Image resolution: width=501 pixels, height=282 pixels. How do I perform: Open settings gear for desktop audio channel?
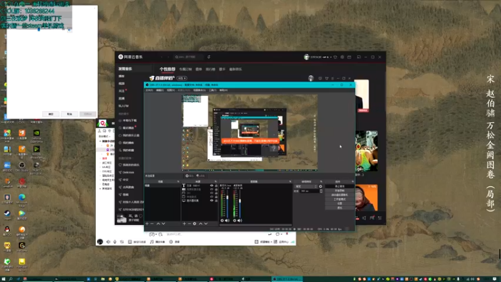click(234, 221)
